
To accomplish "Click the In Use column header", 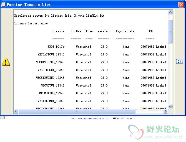I will (76, 31).
